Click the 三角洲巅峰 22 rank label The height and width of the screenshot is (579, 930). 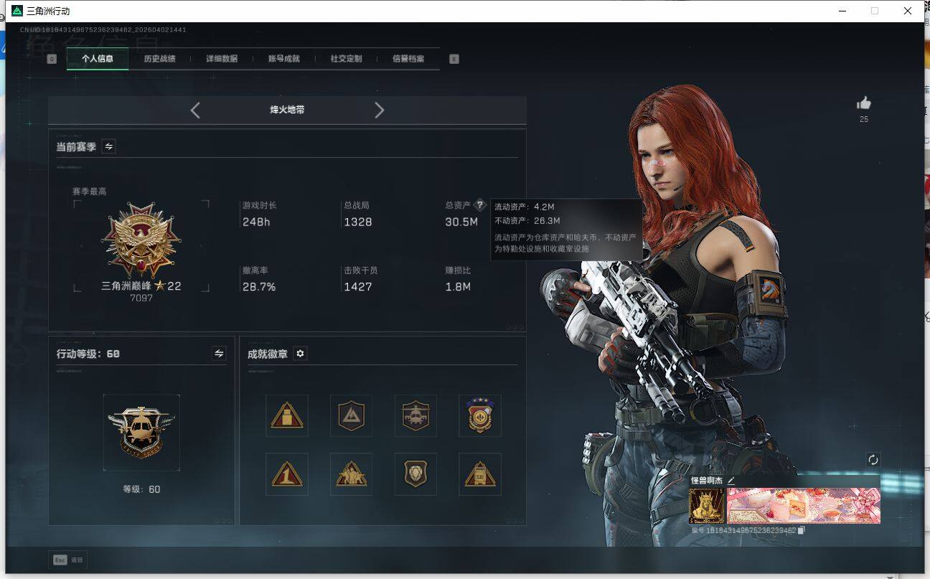[141, 286]
